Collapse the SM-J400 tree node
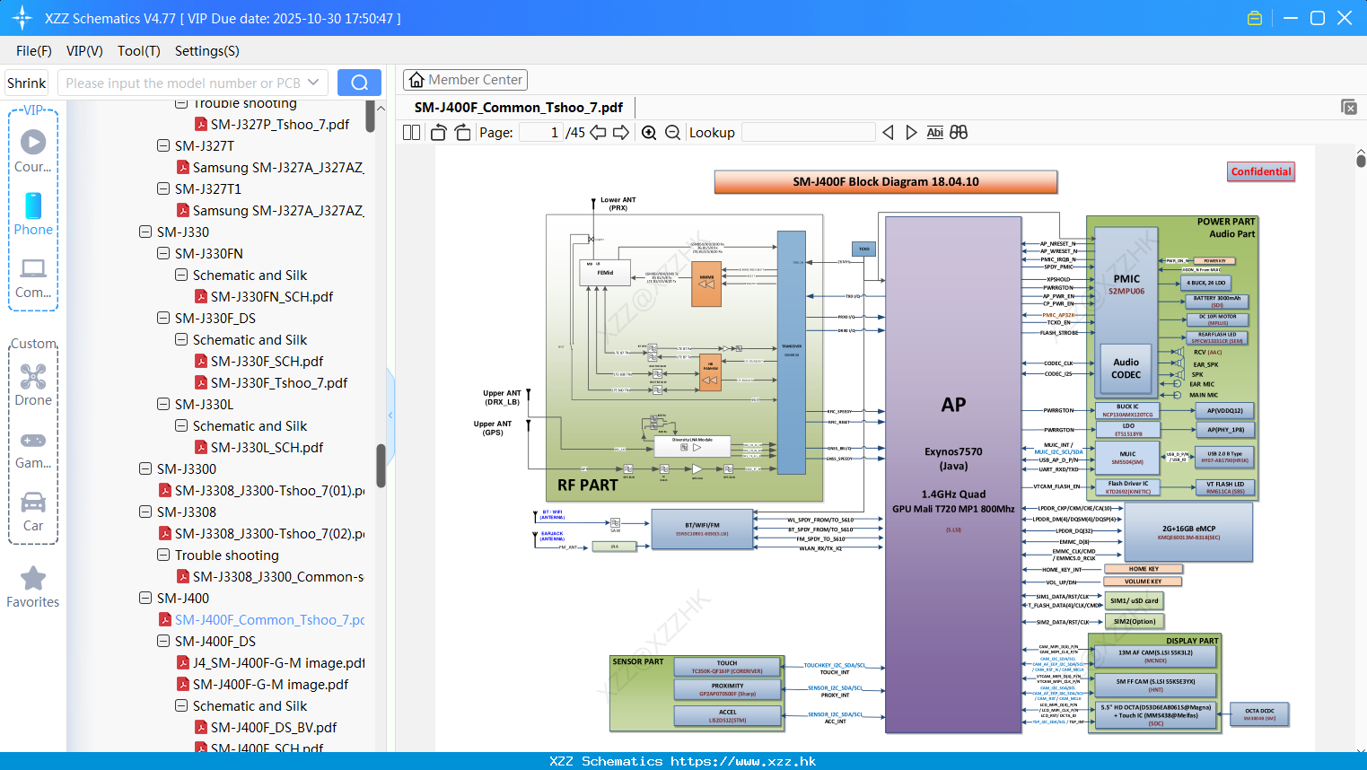Screen dimensions: 1367x770 (x=145, y=598)
